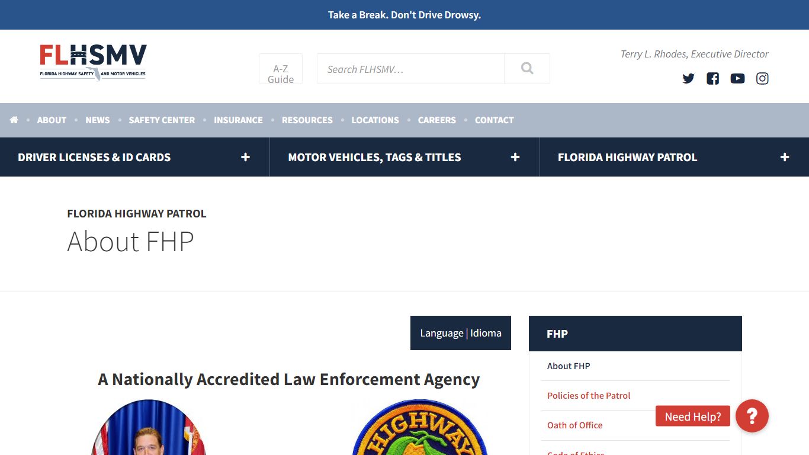The width and height of the screenshot is (809, 455).
Task: Open Oath of Office link
Action: [x=574, y=425]
